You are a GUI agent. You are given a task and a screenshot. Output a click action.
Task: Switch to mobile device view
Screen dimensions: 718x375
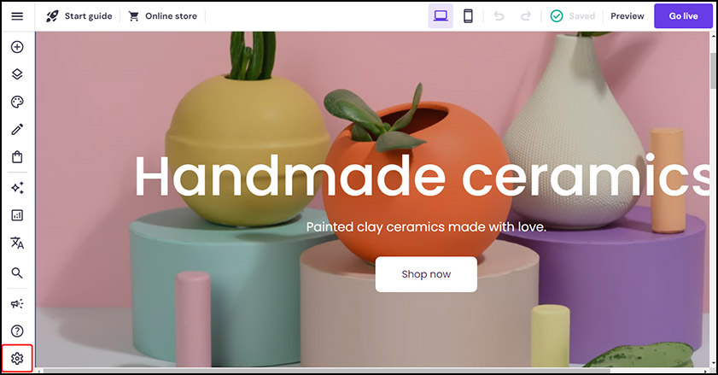[x=468, y=16]
